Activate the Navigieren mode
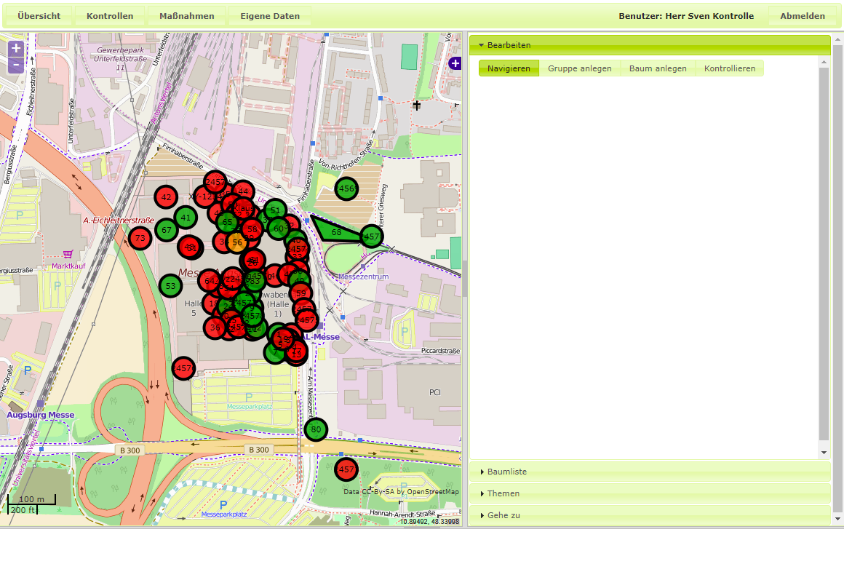 click(509, 68)
